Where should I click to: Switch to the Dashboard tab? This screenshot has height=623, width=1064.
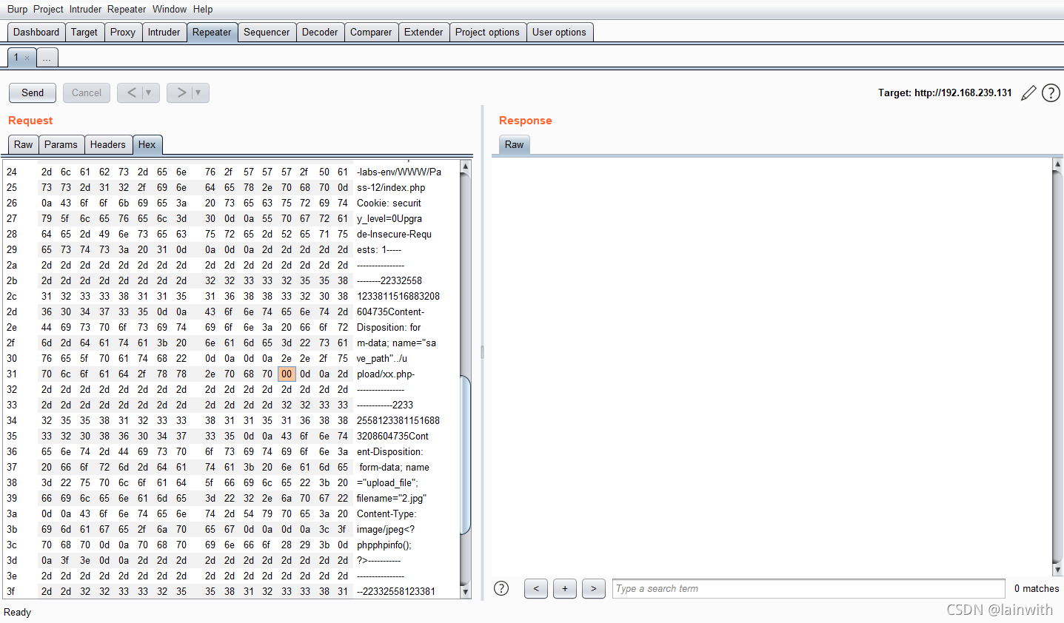click(x=36, y=32)
